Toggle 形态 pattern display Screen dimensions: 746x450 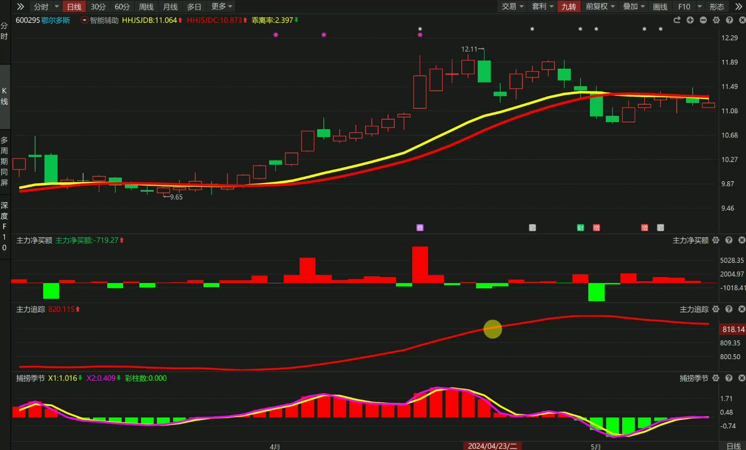click(x=717, y=7)
